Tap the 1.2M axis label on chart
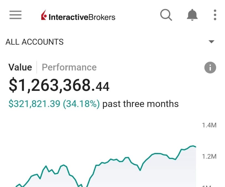Image resolution: width=225 pixels, height=187 pixels. [x=209, y=156]
